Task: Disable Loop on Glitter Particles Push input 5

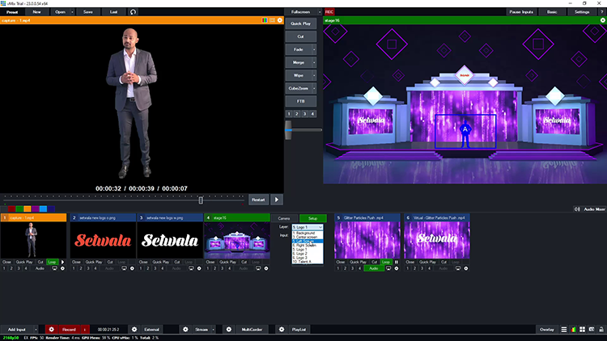Action: (386, 263)
